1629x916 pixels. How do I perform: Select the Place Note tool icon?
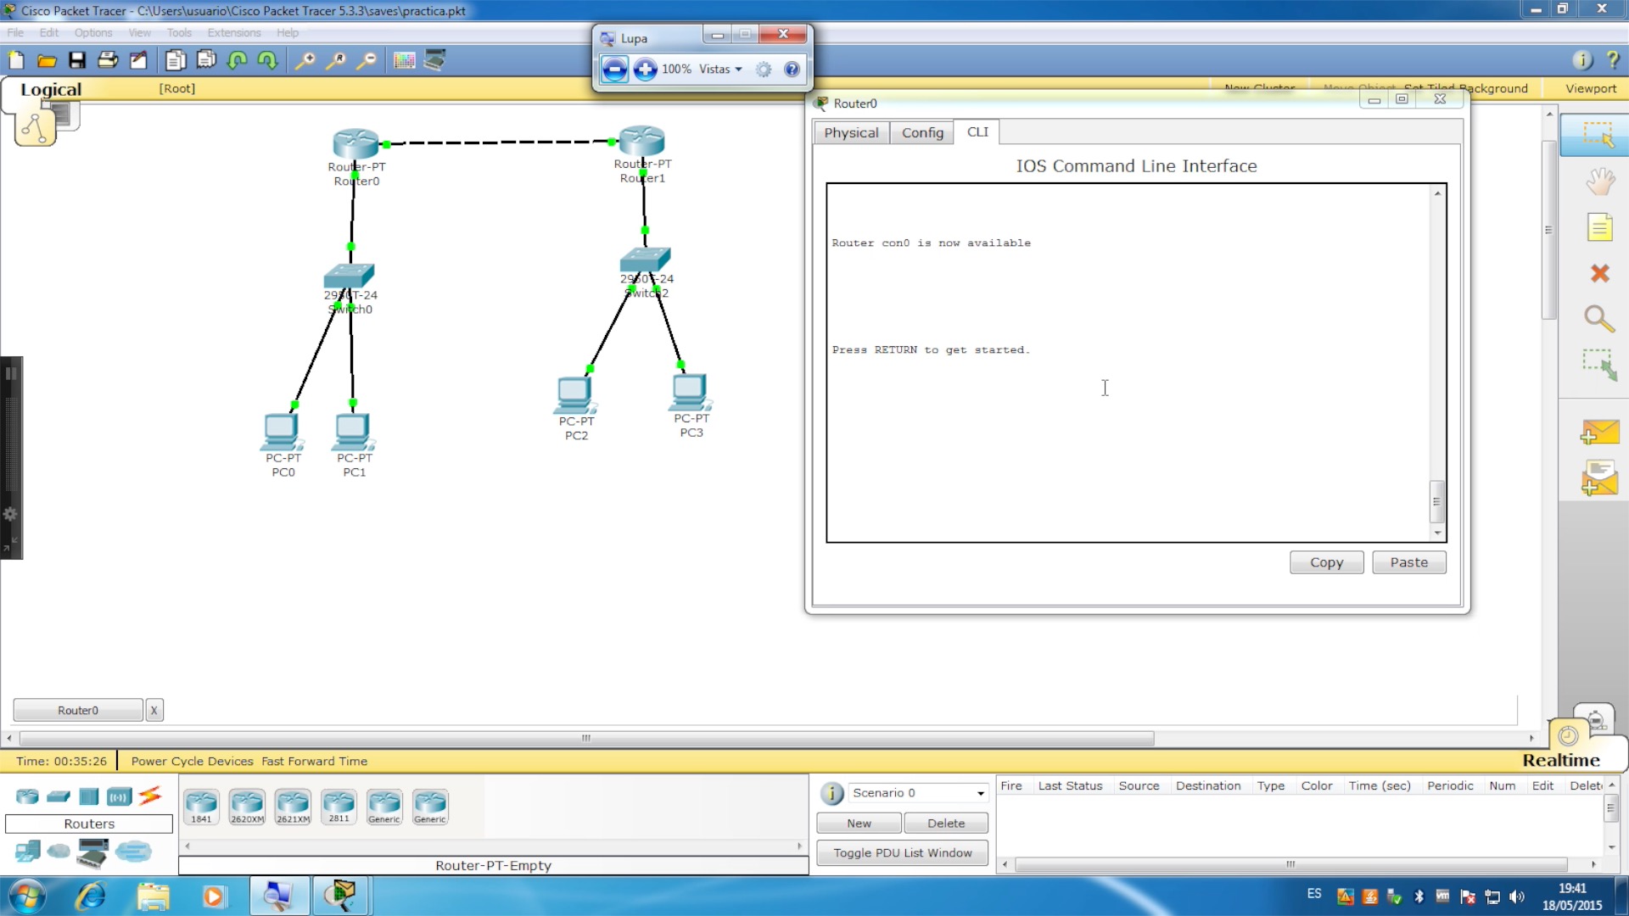1599,227
